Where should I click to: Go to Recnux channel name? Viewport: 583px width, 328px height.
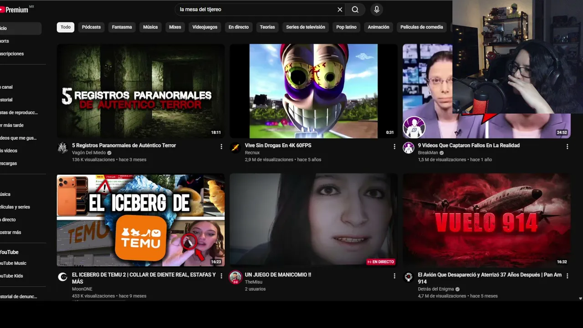coord(252,153)
